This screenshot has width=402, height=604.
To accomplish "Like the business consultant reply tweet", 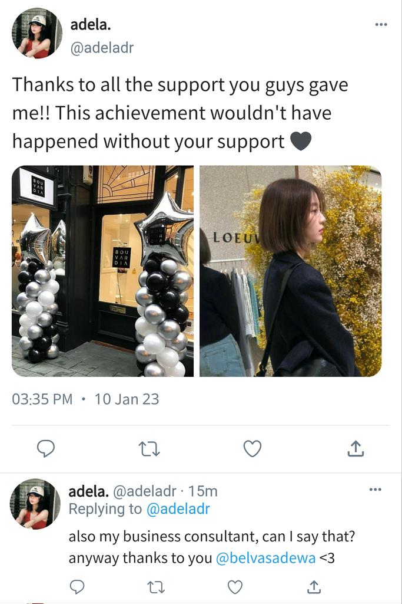I will 235,587.
